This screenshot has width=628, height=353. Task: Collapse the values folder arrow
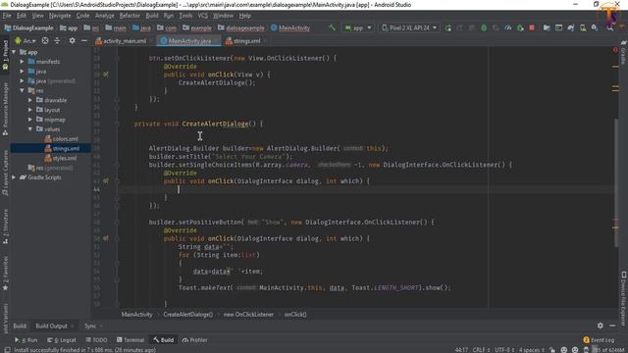coord(30,128)
